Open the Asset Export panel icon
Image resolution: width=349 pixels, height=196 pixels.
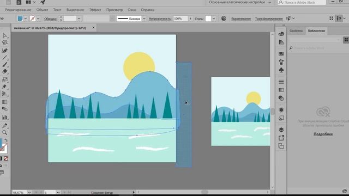pyautogui.click(x=281, y=138)
